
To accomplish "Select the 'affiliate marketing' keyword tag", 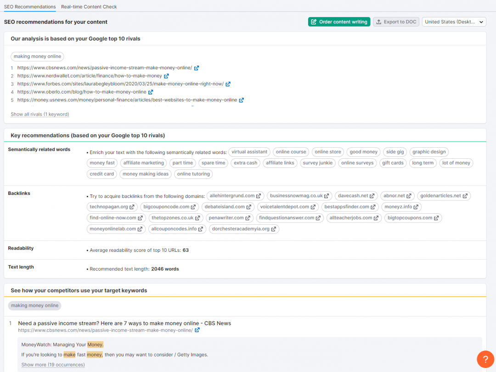I will click(x=143, y=163).
